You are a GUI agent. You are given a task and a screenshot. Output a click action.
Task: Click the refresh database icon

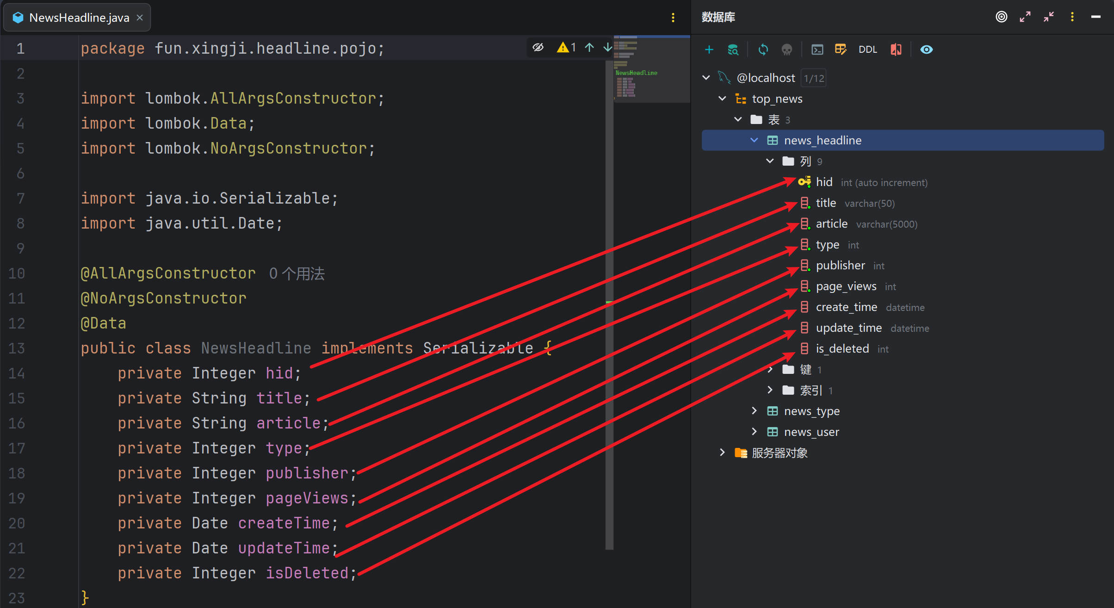coord(763,50)
